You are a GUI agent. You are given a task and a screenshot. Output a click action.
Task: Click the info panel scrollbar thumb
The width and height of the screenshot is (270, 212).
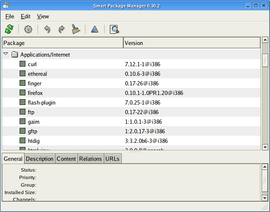tap(265, 180)
